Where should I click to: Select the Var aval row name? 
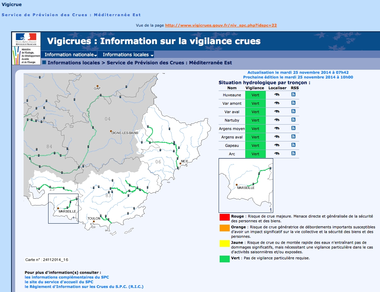tap(232, 112)
